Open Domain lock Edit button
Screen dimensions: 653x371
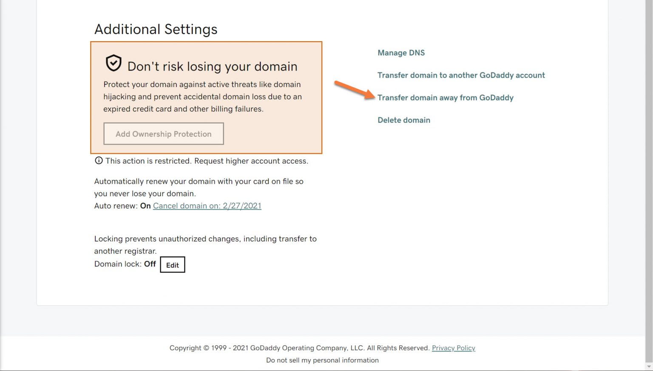(172, 265)
